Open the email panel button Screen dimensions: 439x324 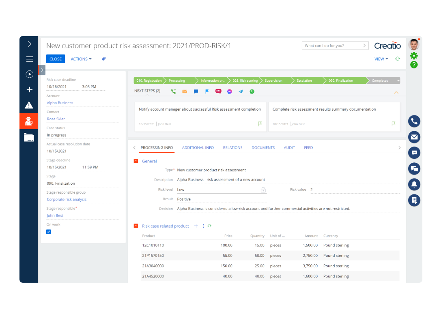coord(414,137)
